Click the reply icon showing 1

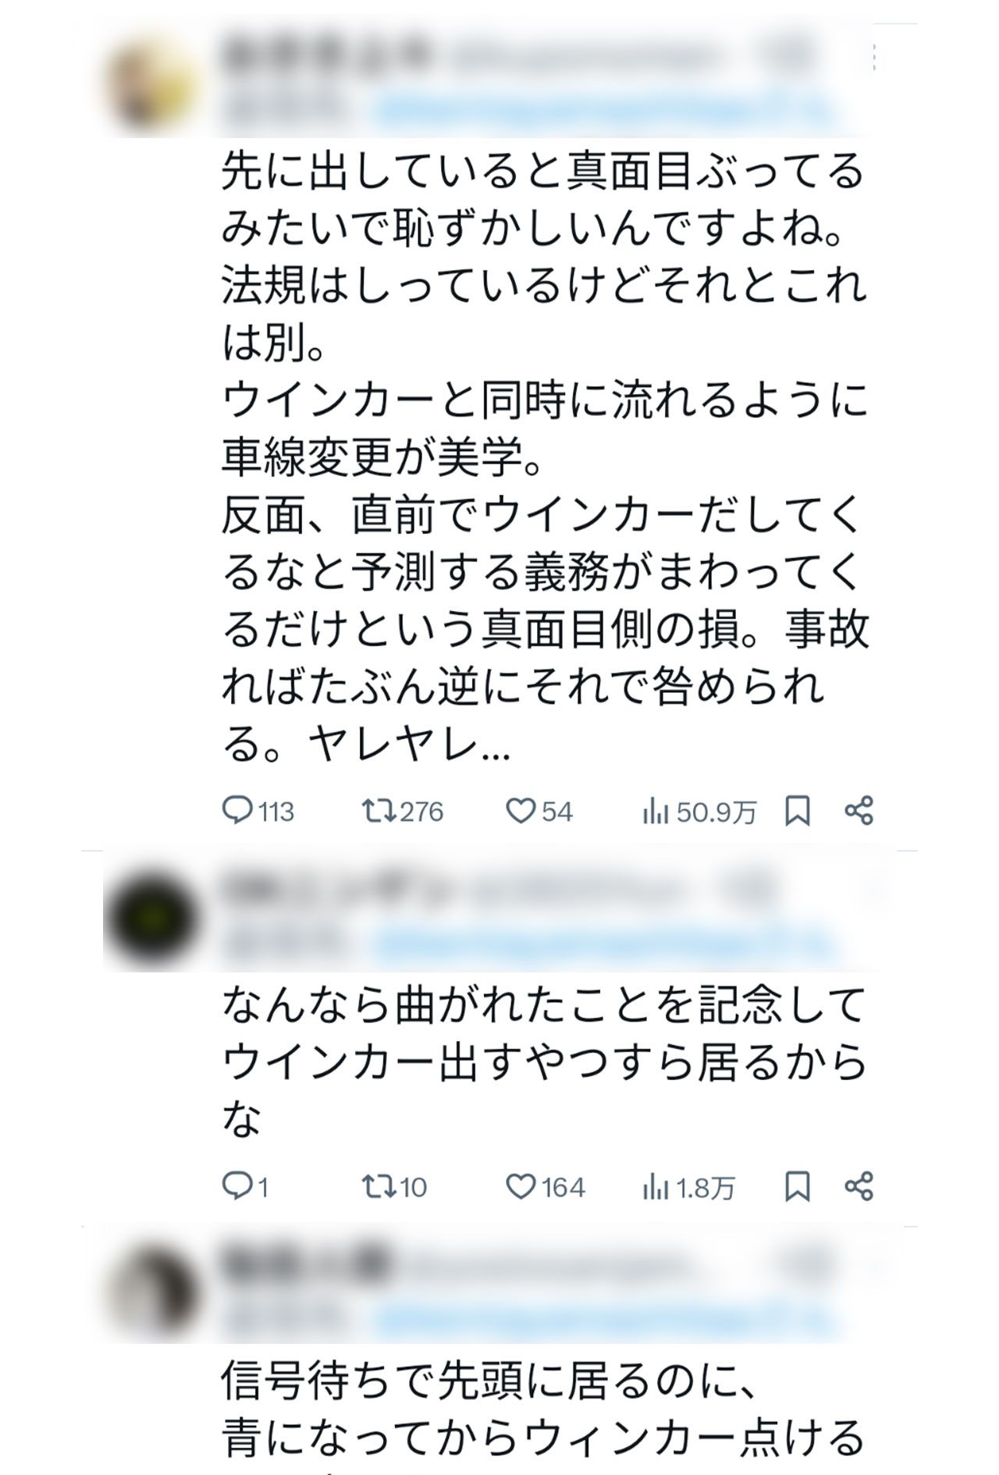pyautogui.click(x=238, y=1185)
